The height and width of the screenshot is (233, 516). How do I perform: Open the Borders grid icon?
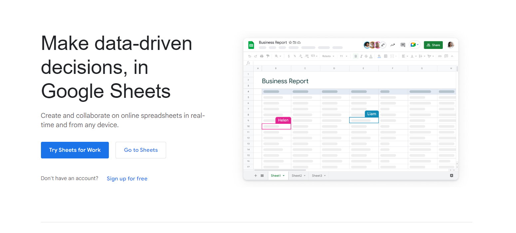point(386,56)
